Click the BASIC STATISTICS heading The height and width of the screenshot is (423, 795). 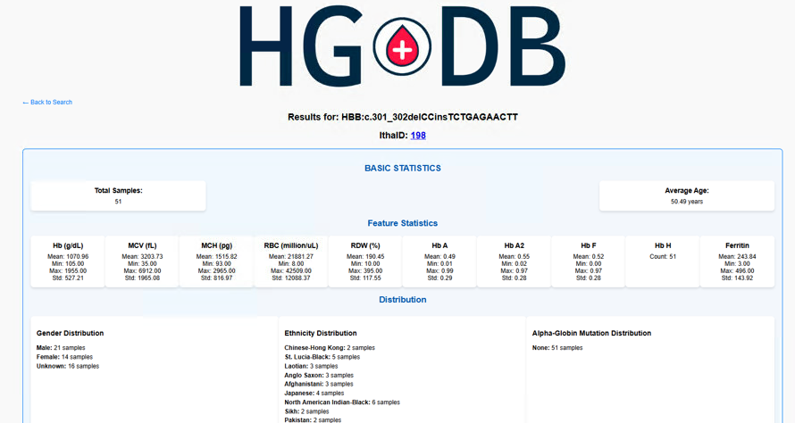coord(403,168)
